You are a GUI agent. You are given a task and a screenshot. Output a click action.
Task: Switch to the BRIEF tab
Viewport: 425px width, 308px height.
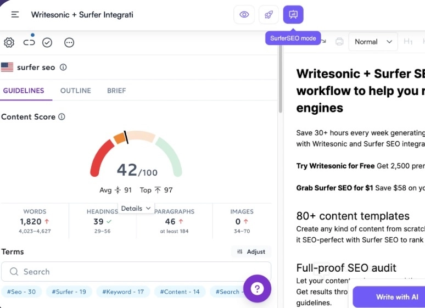tap(116, 91)
